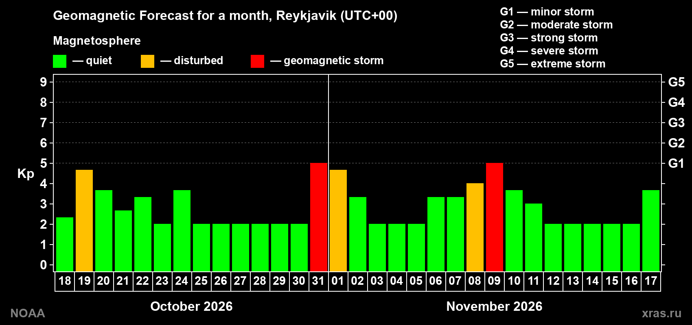Click the G3 label on right axis

[676, 123]
